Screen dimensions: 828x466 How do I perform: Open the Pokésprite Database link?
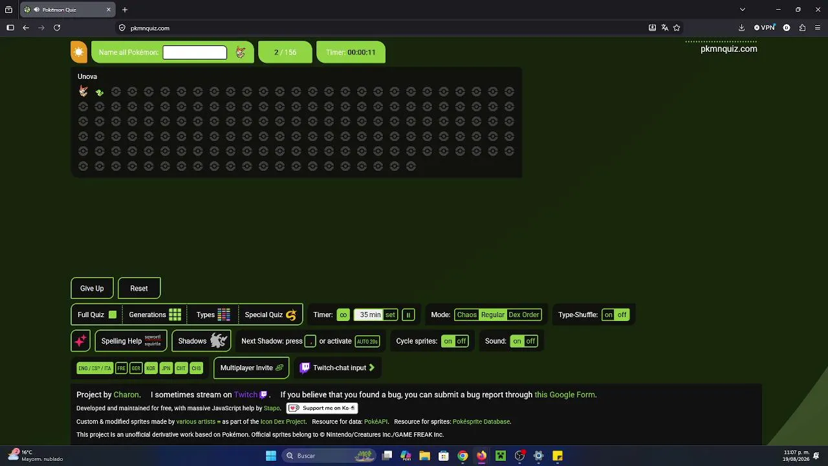coord(481,422)
